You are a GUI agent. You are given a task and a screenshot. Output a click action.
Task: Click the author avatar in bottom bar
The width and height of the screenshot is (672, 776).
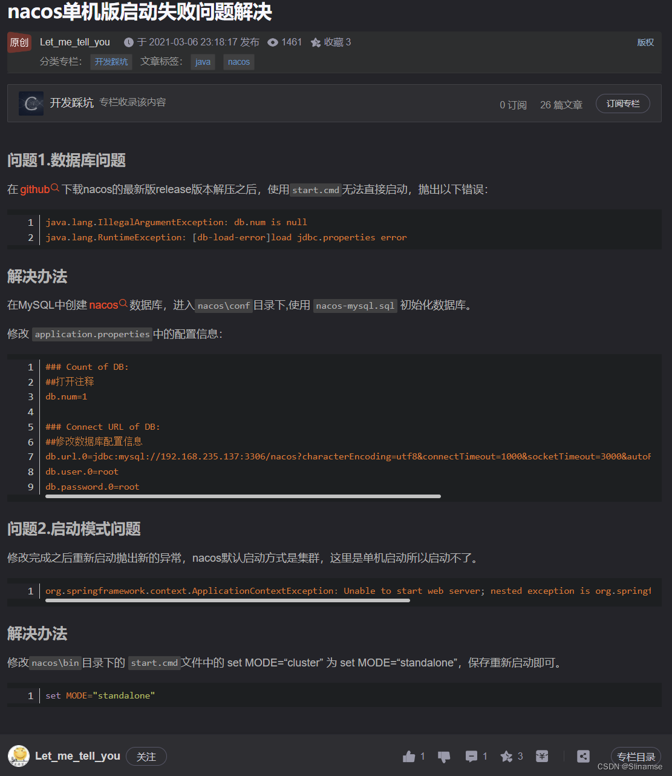point(19,756)
